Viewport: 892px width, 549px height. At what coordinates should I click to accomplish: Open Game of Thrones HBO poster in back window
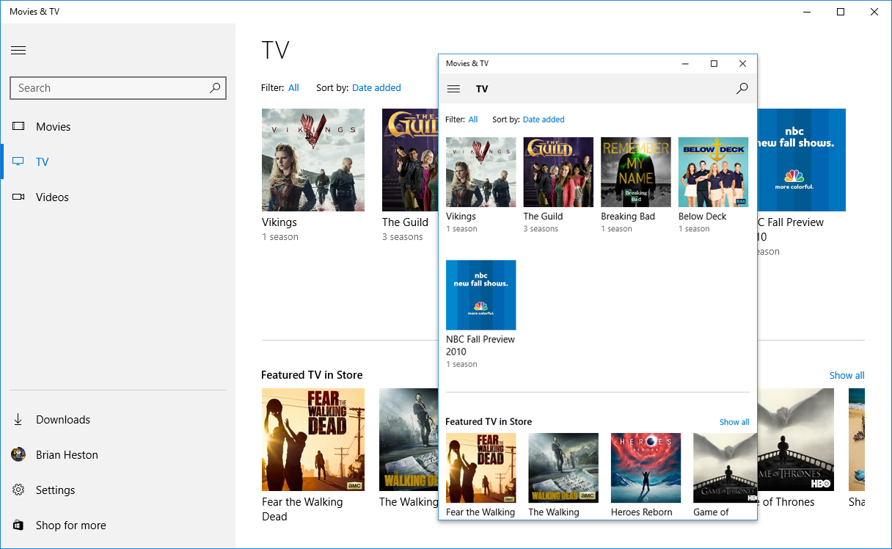tap(796, 440)
